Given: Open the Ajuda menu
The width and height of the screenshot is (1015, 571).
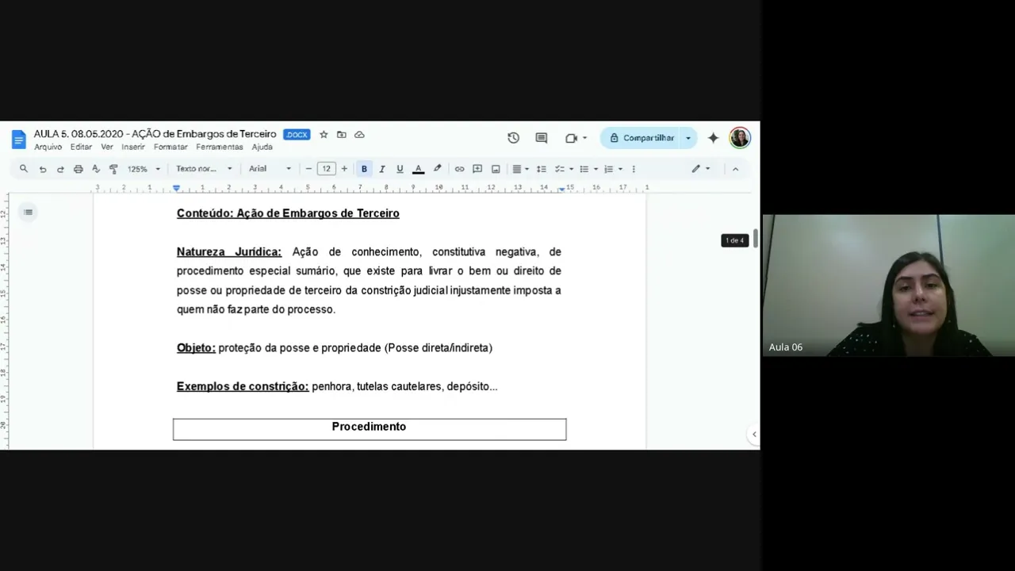Looking at the screenshot, I should [262, 147].
